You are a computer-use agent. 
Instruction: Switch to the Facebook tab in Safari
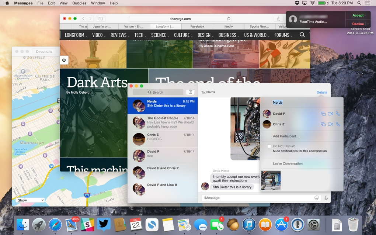click(x=197, y=27)
